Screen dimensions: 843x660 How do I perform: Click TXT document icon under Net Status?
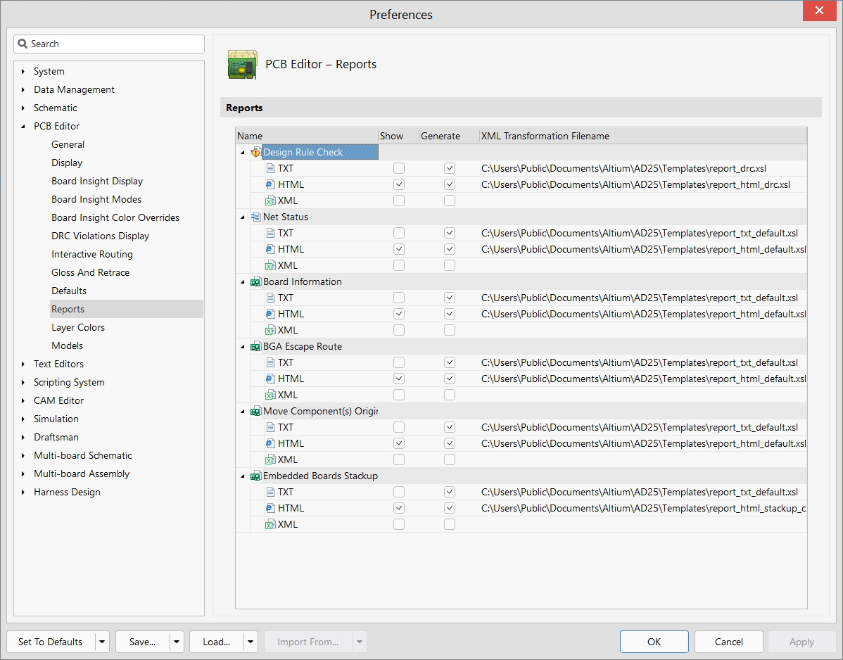270,234
